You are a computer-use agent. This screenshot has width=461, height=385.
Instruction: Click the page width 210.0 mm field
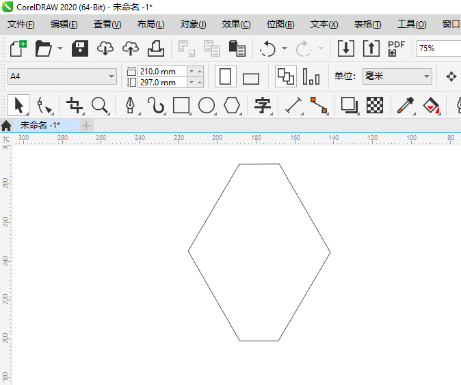pyautogui.click(x=161, y=71)
